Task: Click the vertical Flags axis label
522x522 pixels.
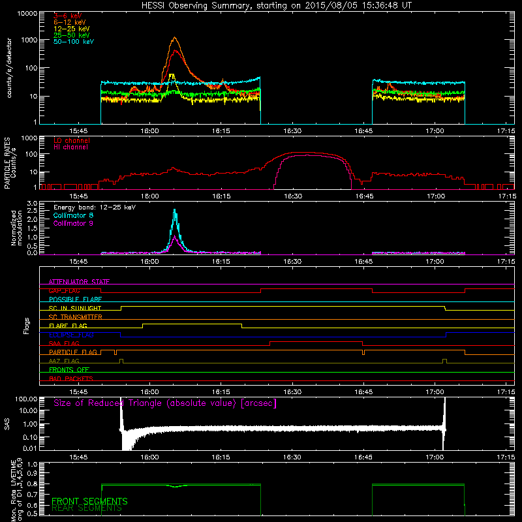Action: click(x=27, y=326)
